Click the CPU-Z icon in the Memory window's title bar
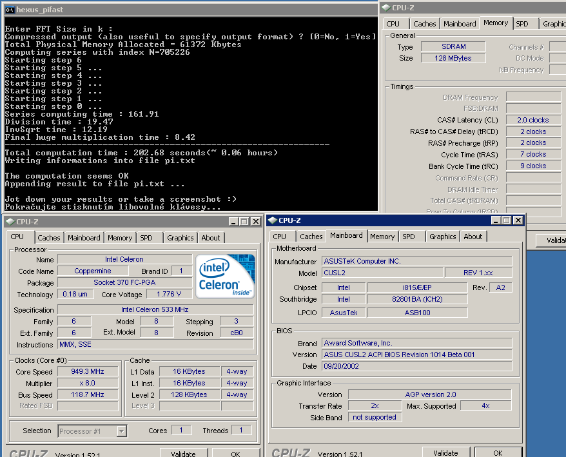The image size is (566, 457). click(385, 8)
